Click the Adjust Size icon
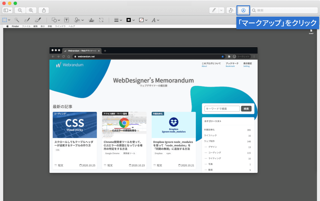 [x=101, y=20]
